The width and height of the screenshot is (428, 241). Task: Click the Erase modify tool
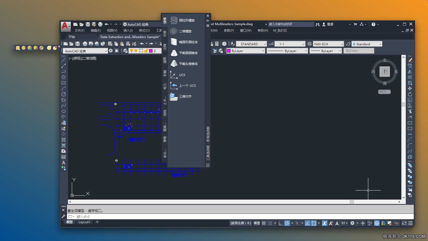(410, 60)
